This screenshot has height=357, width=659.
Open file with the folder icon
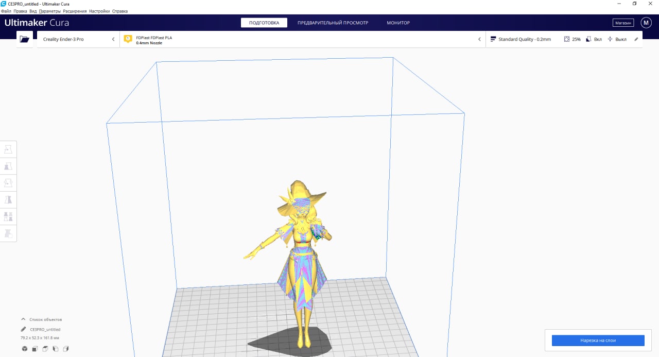coord(24,39)
